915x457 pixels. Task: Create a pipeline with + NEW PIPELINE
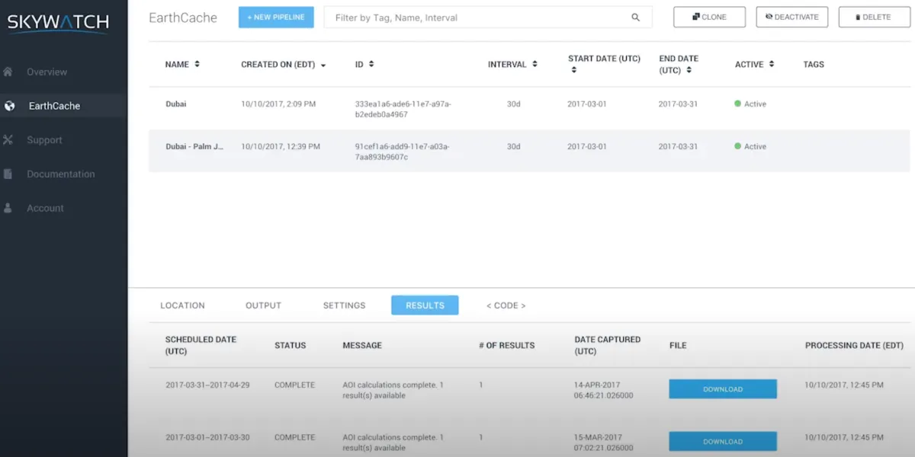276,18
